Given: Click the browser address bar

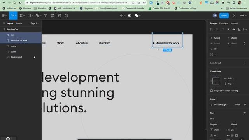Looking at the screenshot, I should [79, 3].
